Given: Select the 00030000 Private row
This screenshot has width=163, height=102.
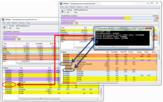Looking at the screenshot, I should pyautogui.click(x=109, y=58).
